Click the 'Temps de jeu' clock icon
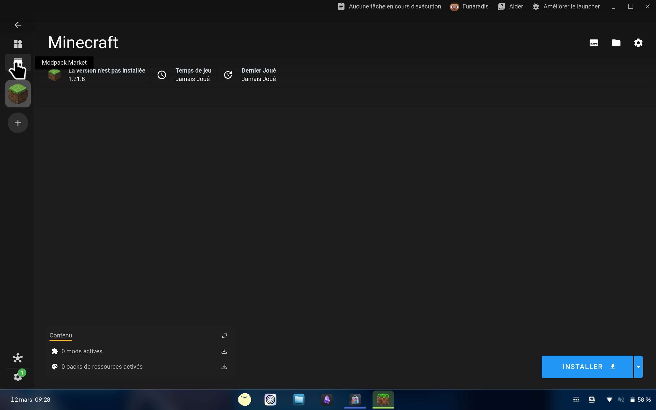This screenshot has height=410, width=656. tap(162, 75)
